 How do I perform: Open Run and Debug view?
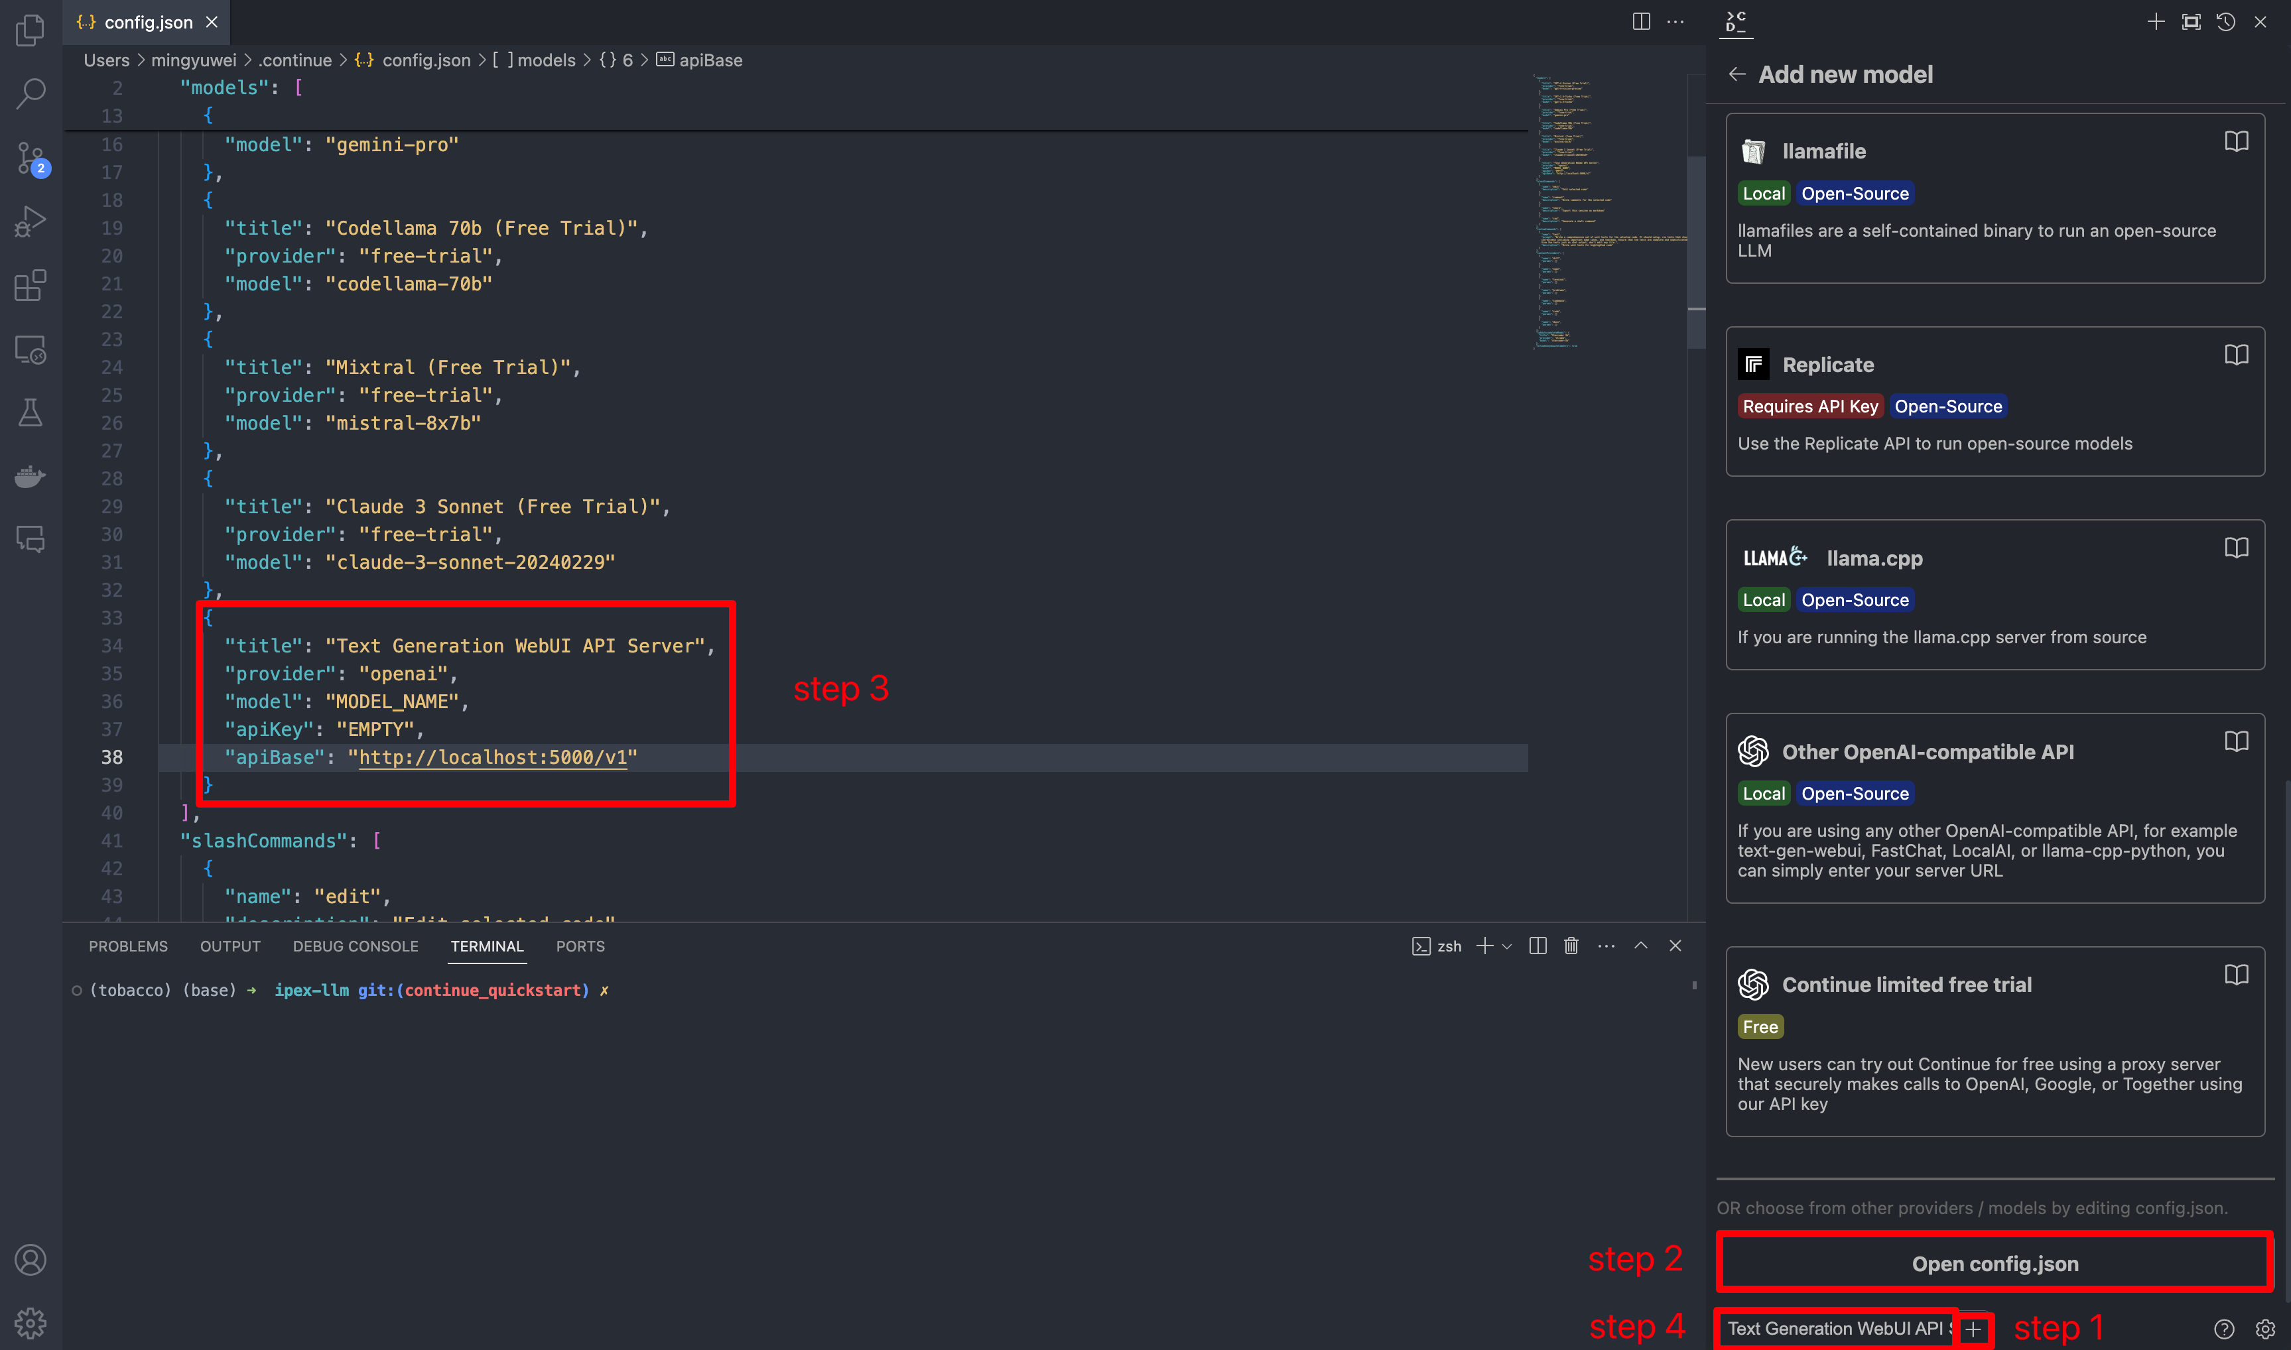[x=30, y=221]
